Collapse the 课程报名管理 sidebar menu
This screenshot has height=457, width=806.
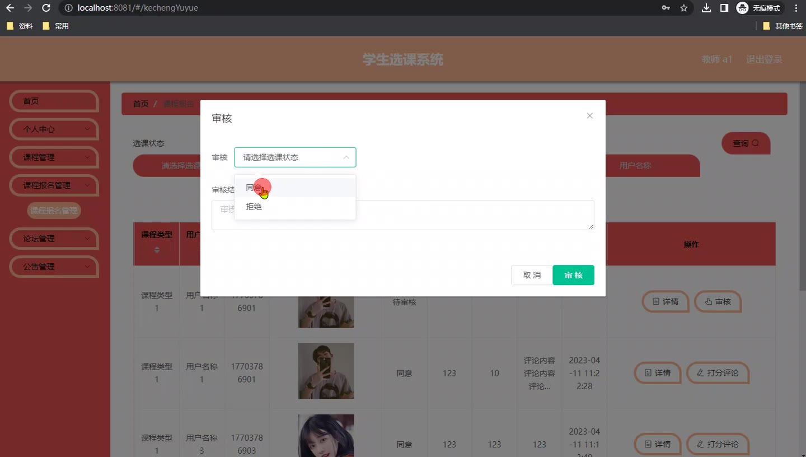coord(54,185)
